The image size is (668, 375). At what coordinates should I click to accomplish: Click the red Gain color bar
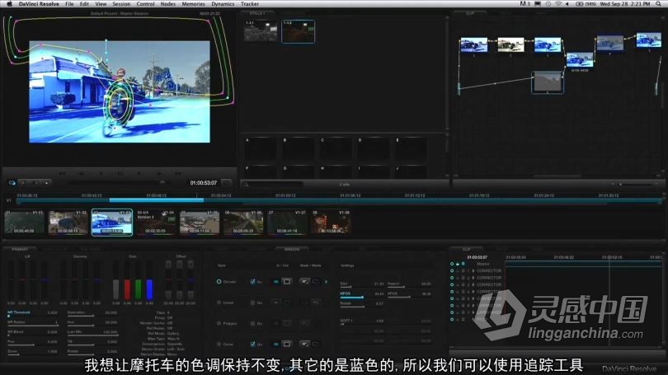coord(127,289)
